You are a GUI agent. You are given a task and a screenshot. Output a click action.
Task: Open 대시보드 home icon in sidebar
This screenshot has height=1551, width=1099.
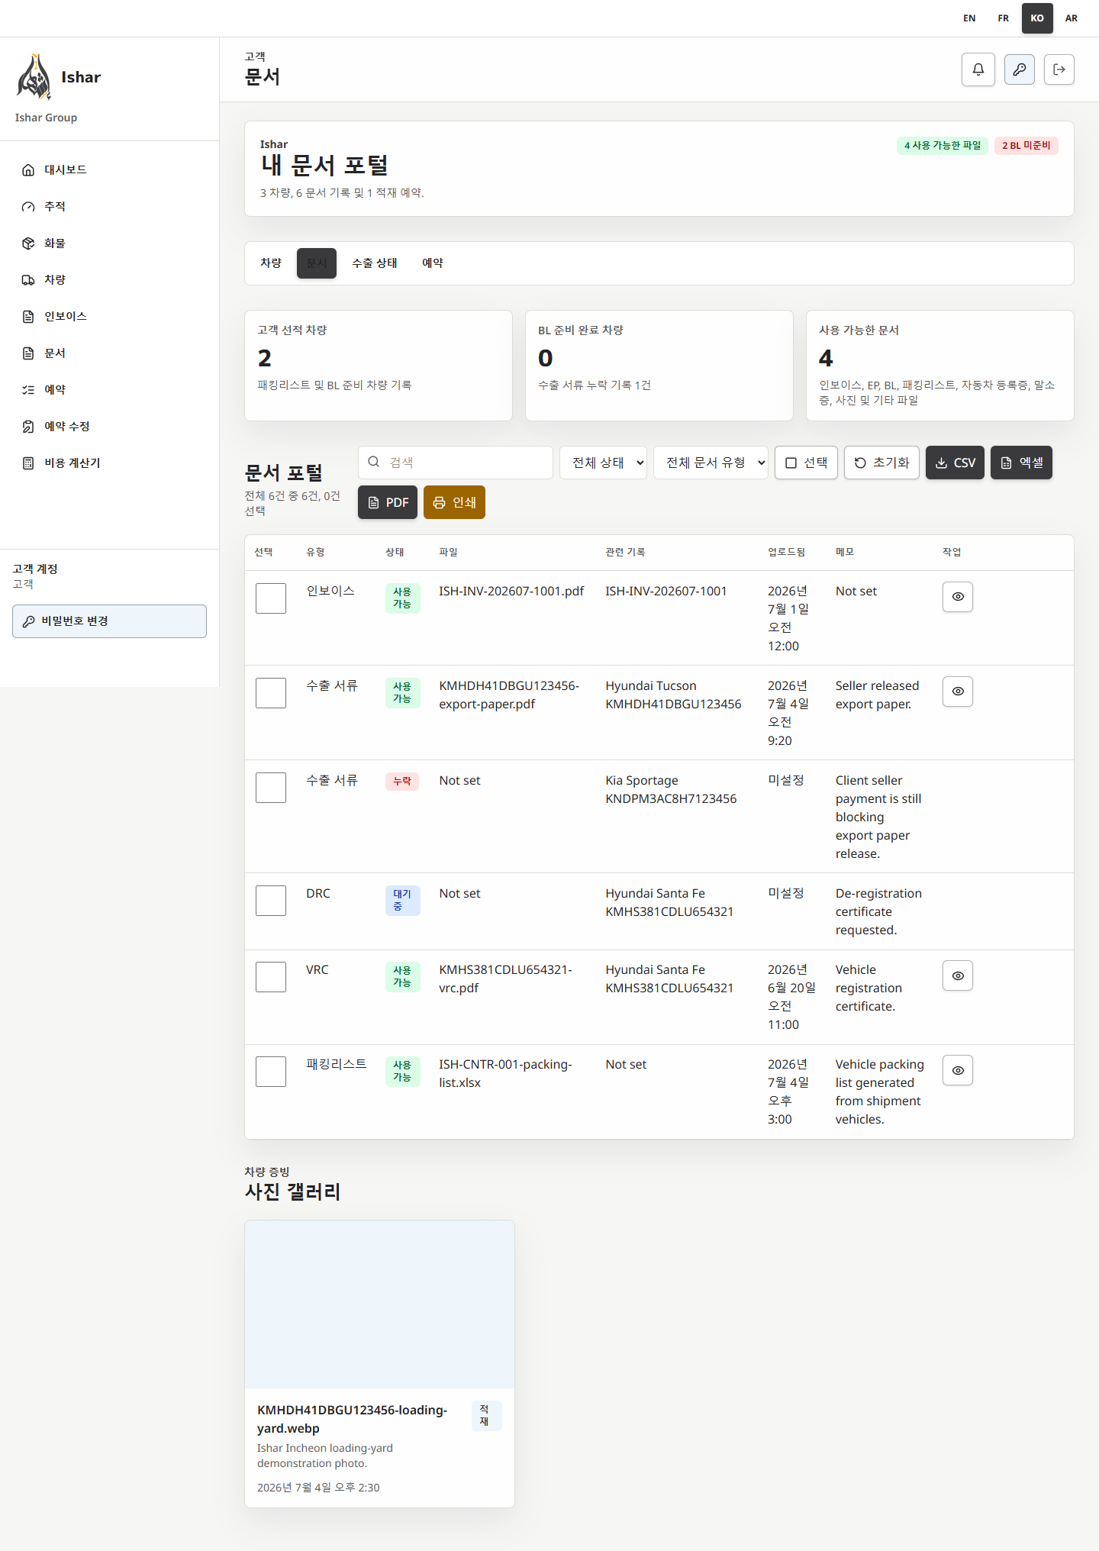click(28, 169)
